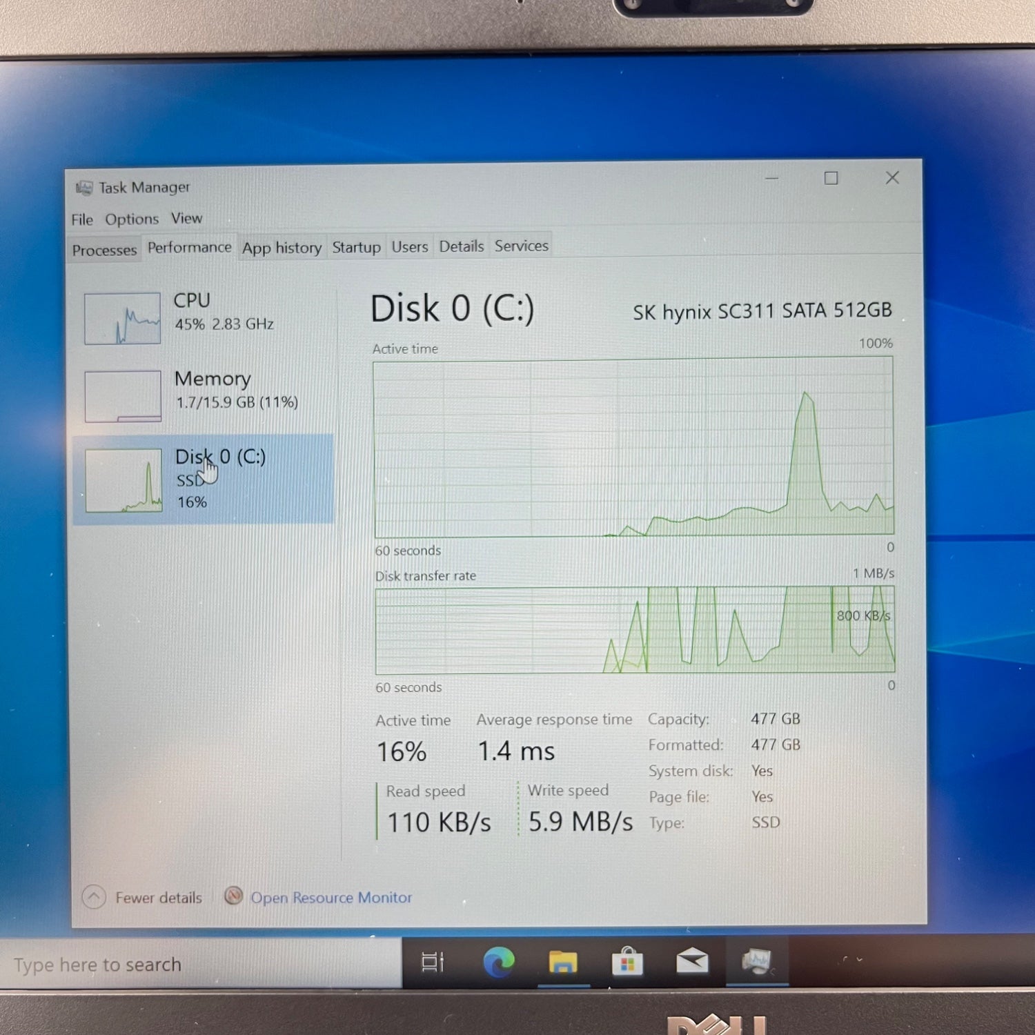Open the File menu
1035x1035 pixels.
coord(82,219)
